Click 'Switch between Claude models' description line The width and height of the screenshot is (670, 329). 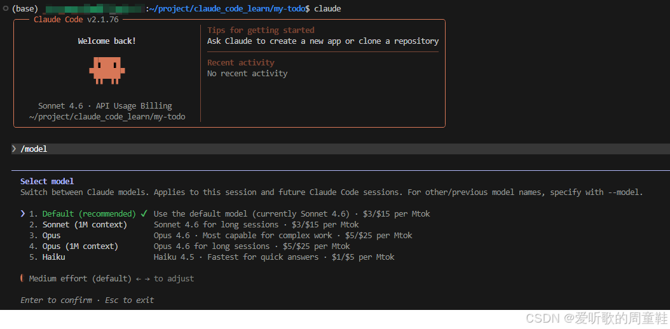pyautogui.click(x=332, y=192)
